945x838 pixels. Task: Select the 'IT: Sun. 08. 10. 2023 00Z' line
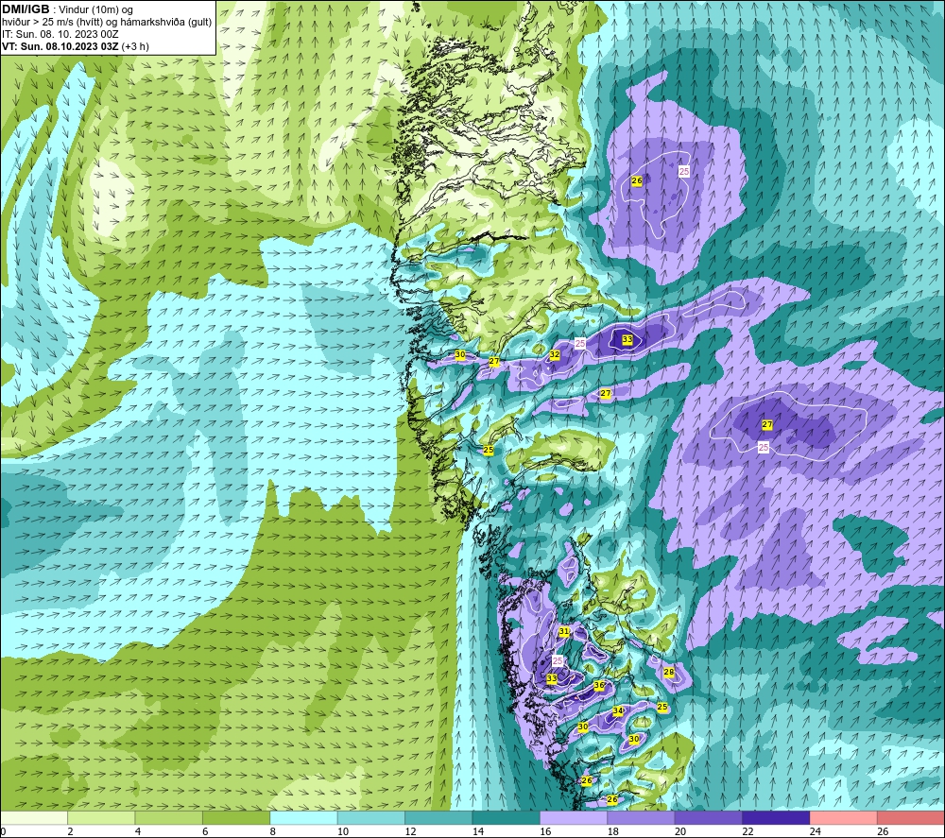pos(60,34)
